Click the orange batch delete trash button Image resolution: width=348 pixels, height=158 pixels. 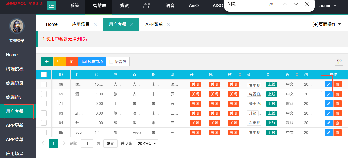[72, 62]
